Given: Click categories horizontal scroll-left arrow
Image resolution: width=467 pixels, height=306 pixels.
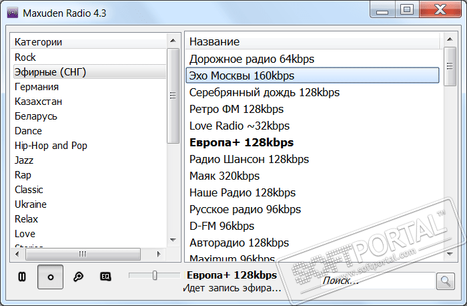Looking at the screenshot, I should click(x=17, y=254).
